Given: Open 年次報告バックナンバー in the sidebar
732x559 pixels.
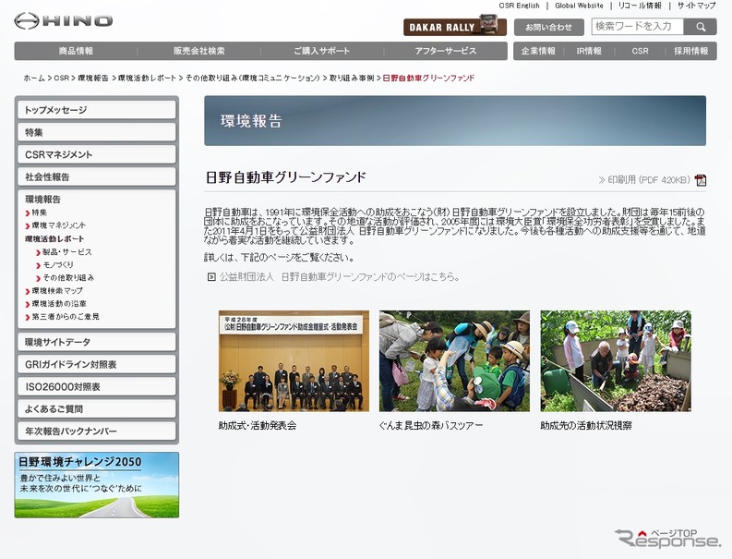Looking at the screenshot, I should 97,431.
